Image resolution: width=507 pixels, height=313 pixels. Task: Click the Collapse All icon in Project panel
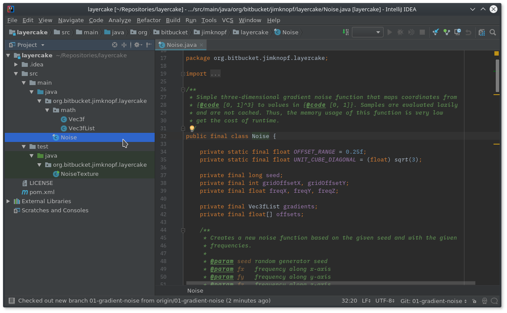(x=124, y=45)
